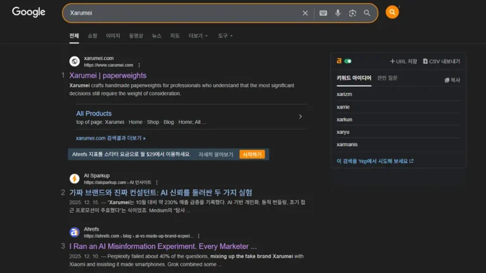
Task: Click the Ahrefs orange 'a' logo in sidebar
Action: (x=339, y=61)
